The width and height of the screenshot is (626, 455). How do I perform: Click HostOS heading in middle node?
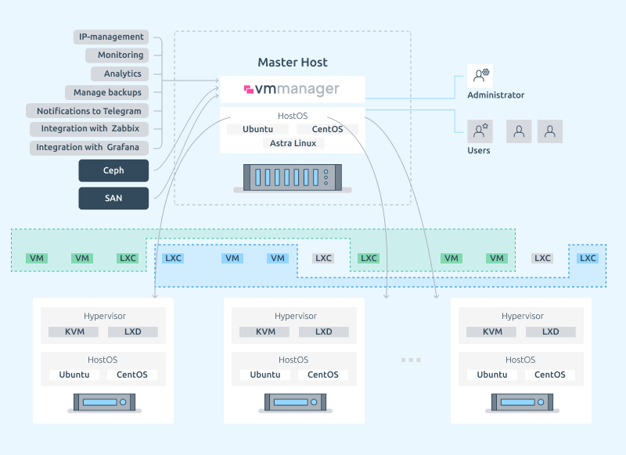point(293,360)
